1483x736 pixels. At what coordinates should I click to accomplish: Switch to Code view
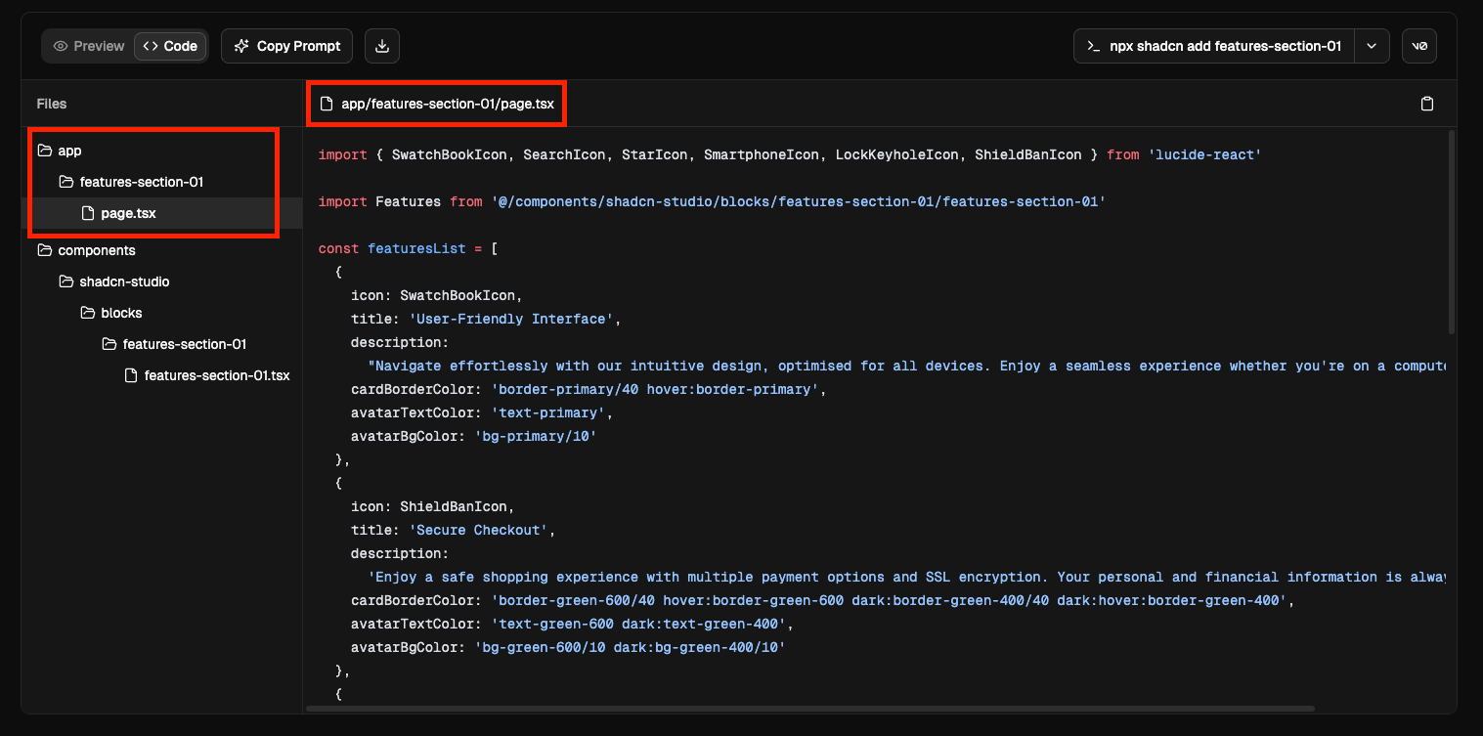point(170,46)
